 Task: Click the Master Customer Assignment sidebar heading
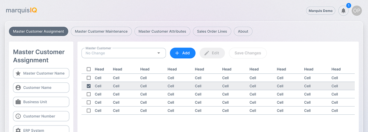click(x=39, y=56)
